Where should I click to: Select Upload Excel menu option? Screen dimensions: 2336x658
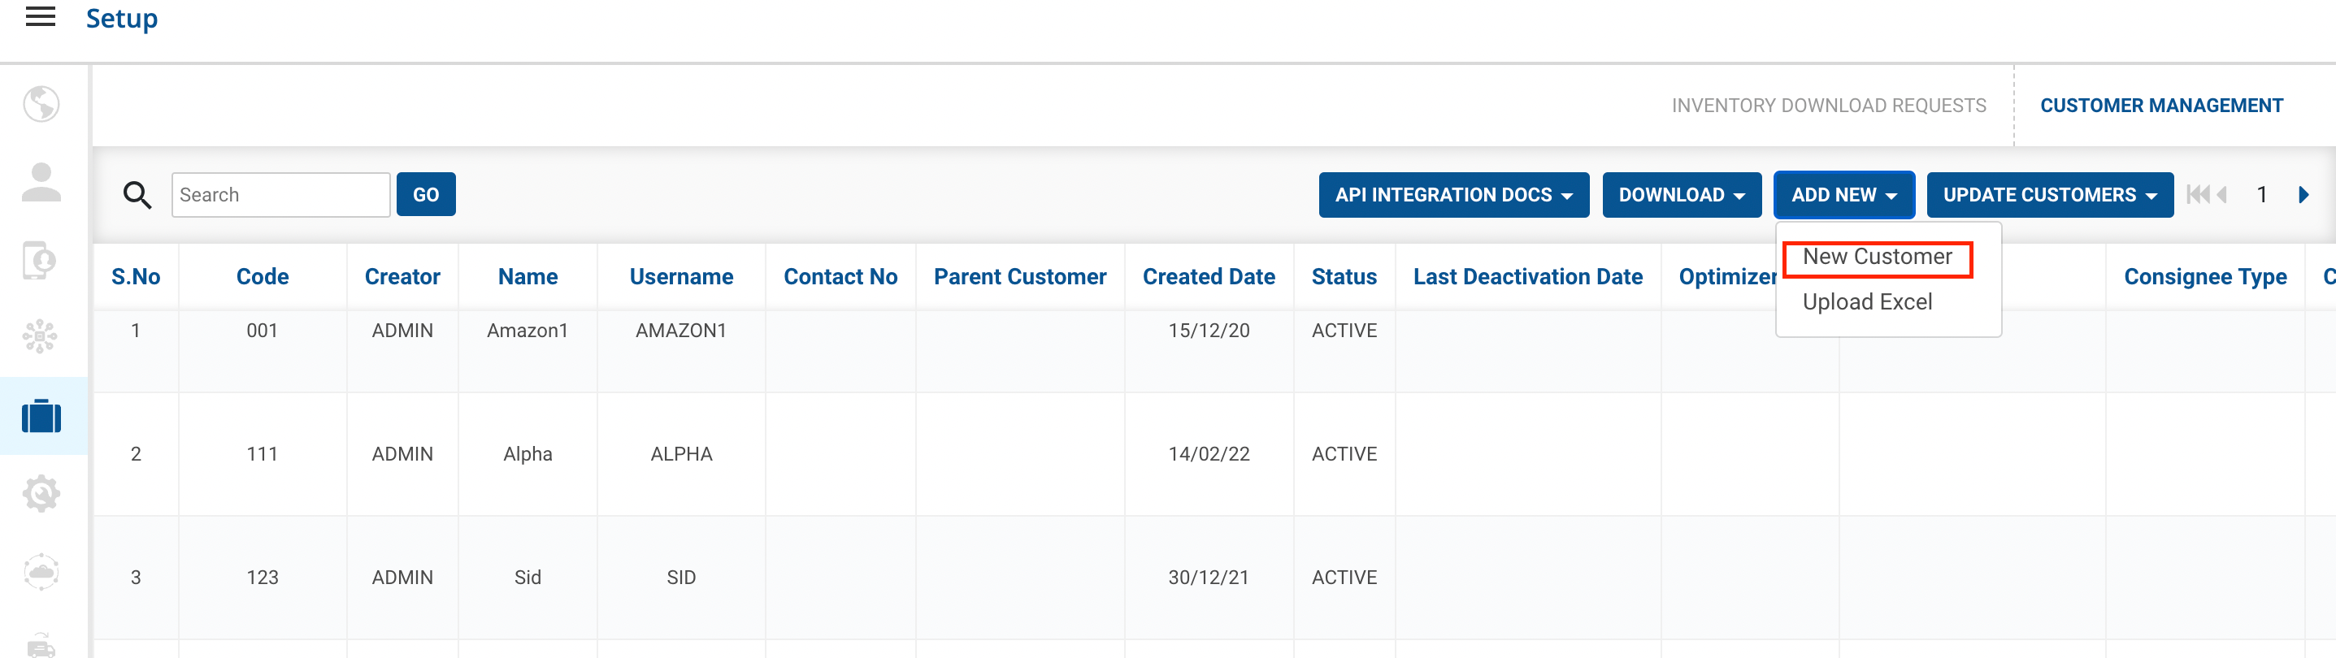pyautogui.click(x=1866, y=303)
